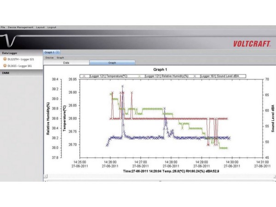This screenshot has width=276, height=207.
Task: Expand the Data Logger panel header
Action: (x=22, y=53)
